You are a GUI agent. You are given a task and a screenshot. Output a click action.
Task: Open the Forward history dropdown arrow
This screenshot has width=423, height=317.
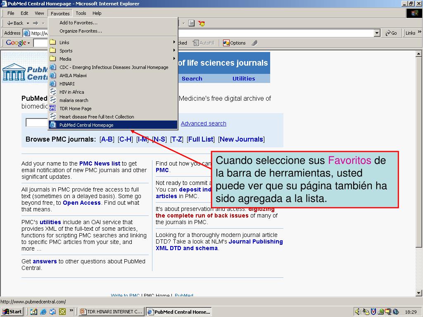(43, 23)
